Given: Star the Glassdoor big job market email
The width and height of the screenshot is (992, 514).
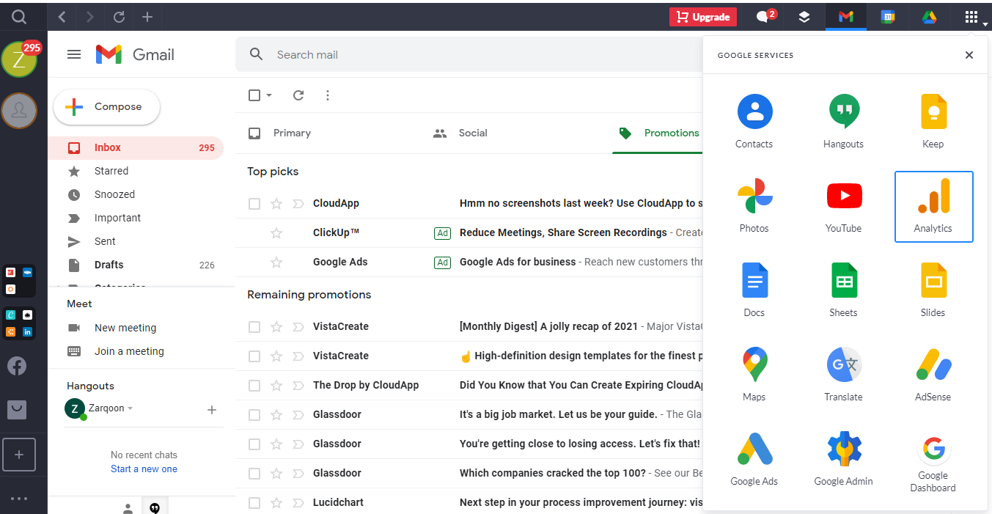Looking at the screenshot, I should pyautogui.click(x=276, y=415).
